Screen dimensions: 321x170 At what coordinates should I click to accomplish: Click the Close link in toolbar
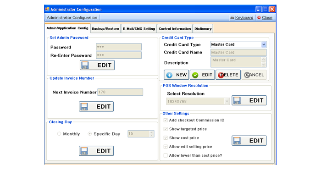click(x=267, y=17)
